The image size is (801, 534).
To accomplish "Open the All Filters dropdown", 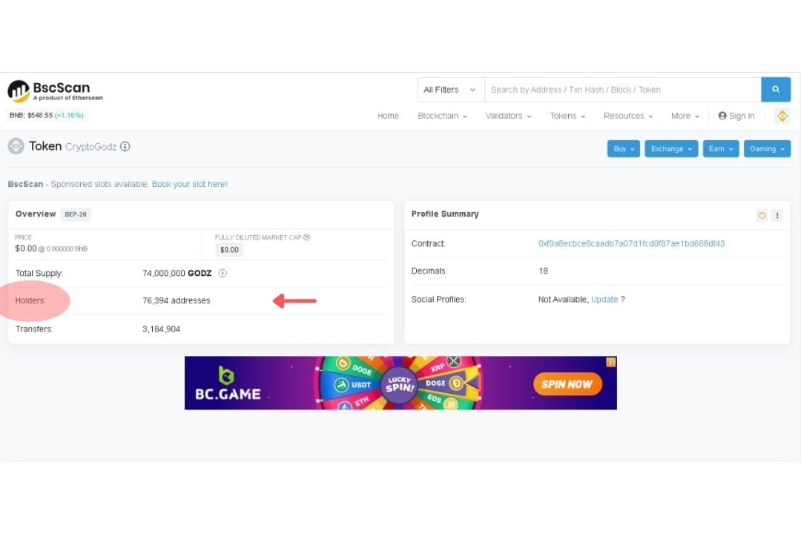I will [451, 90].
